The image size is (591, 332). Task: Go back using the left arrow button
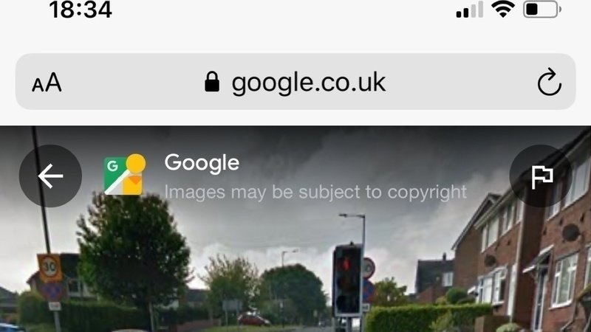(x=50, y=176)
